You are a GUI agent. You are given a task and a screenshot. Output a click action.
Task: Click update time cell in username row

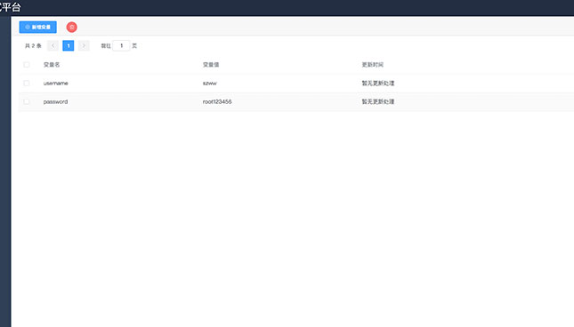[378, 84]
